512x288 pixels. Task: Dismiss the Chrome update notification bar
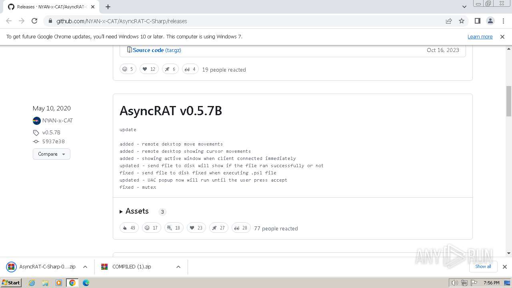(502, 37)
